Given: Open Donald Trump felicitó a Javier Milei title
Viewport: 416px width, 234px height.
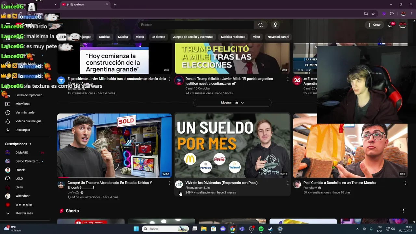Looking at the screenshot, I should [x=229, y=81].
